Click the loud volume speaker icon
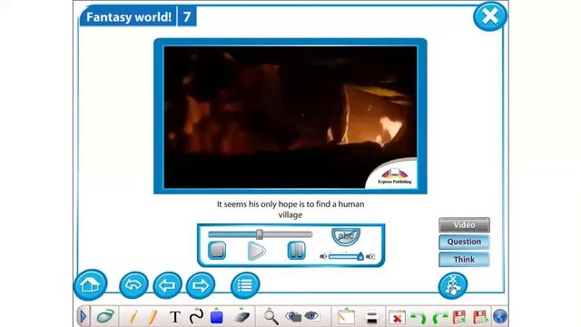 click(370, 256)
